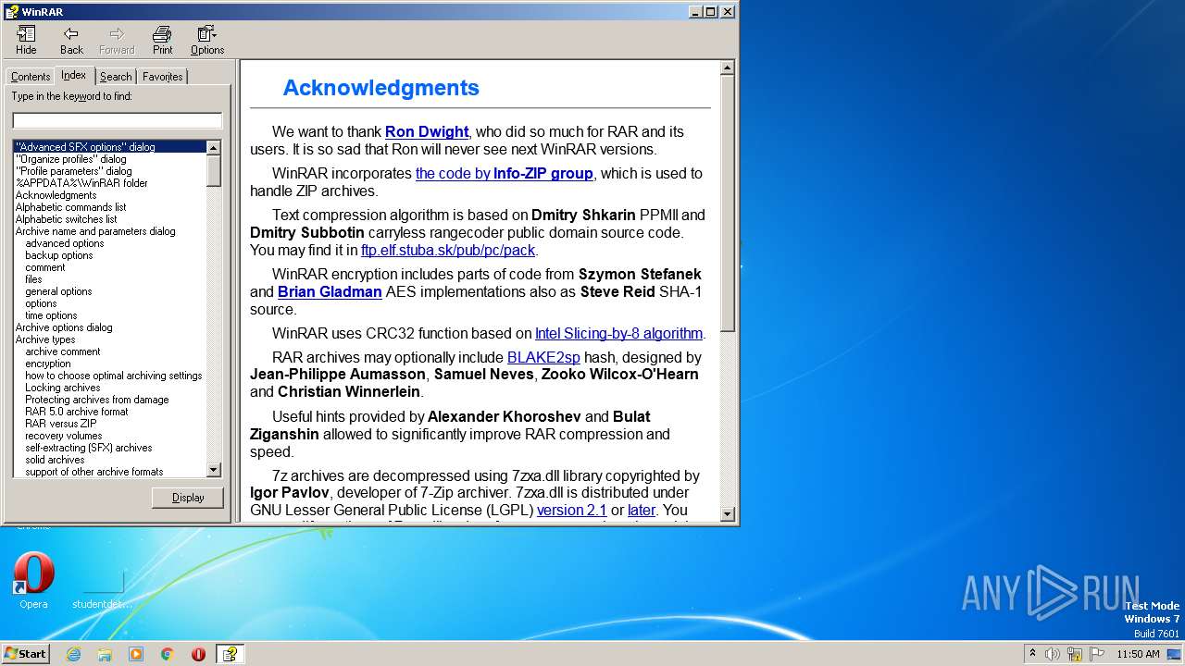Click the Display button
This screenshot has width=1185, height=666.
(188, 498)
